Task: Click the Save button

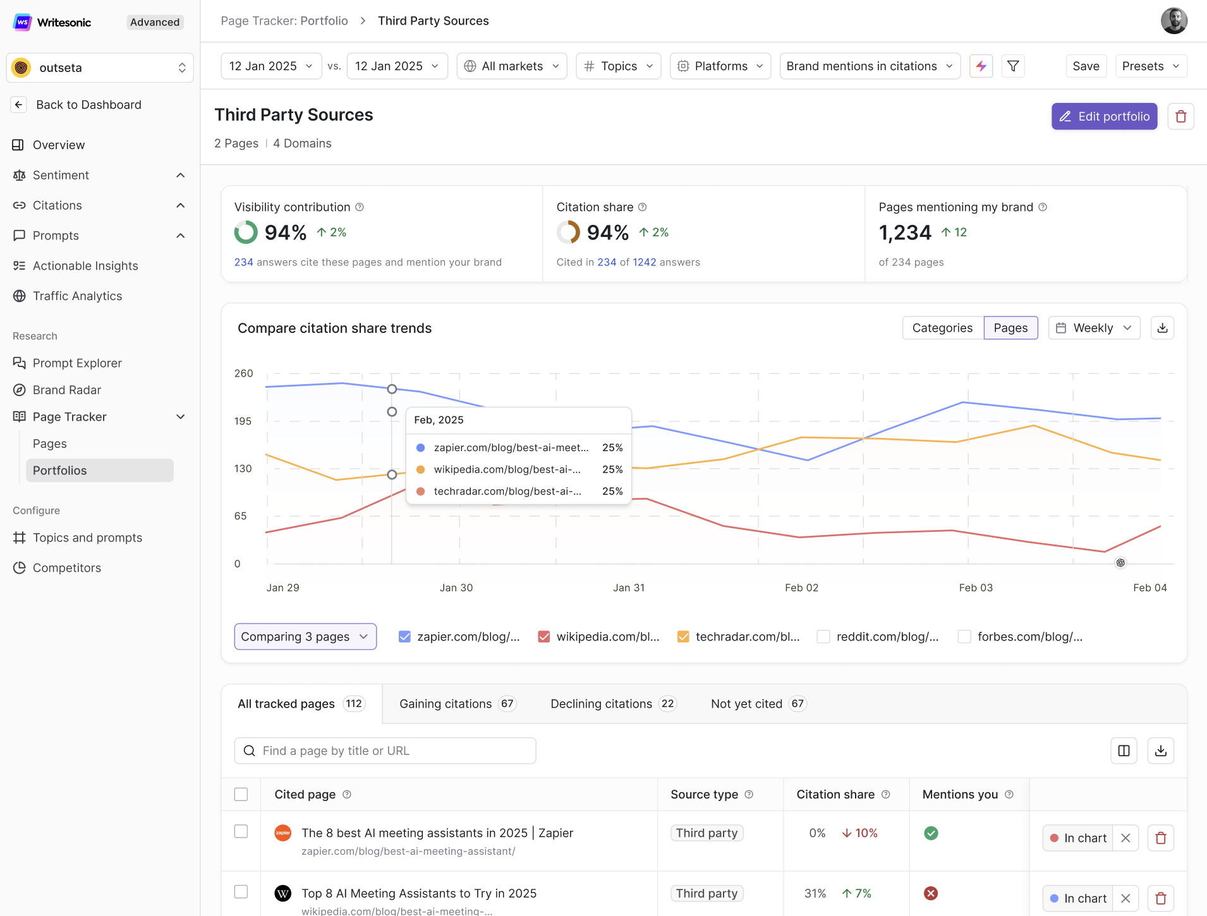Action: 1085,66
